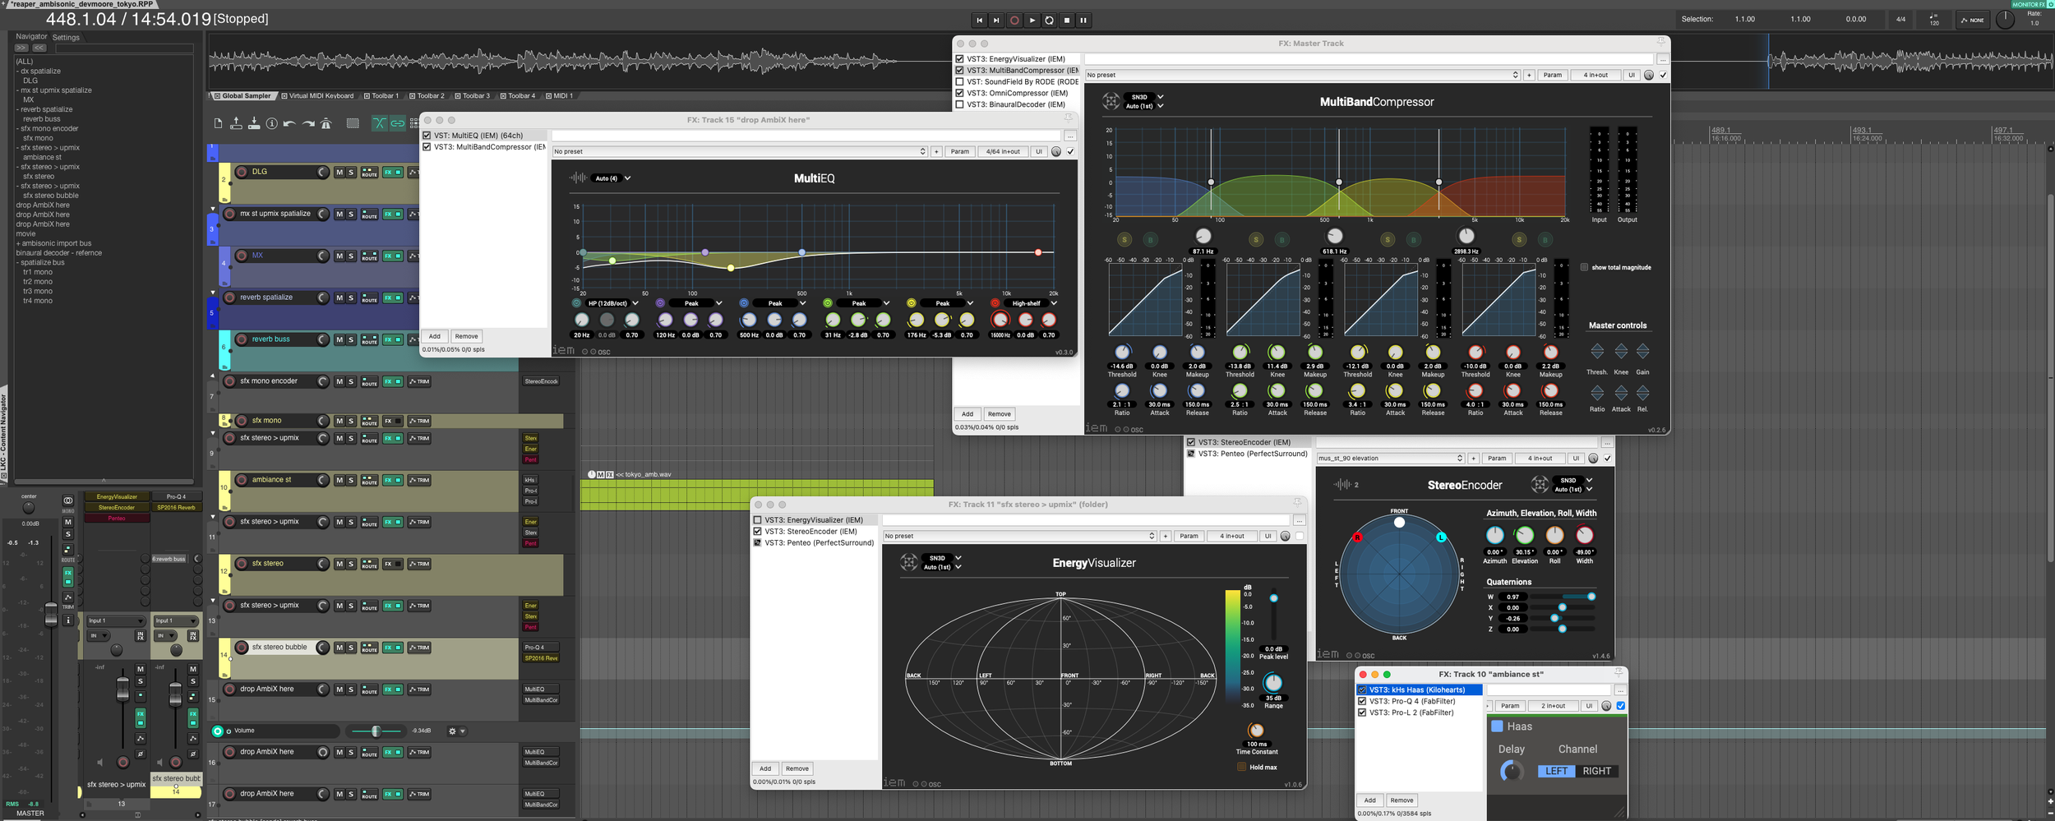This screenshot has width=2055, height=821.
Task: Enable the SoundField By RODE plugin checkbox
Action: point(959,81)
